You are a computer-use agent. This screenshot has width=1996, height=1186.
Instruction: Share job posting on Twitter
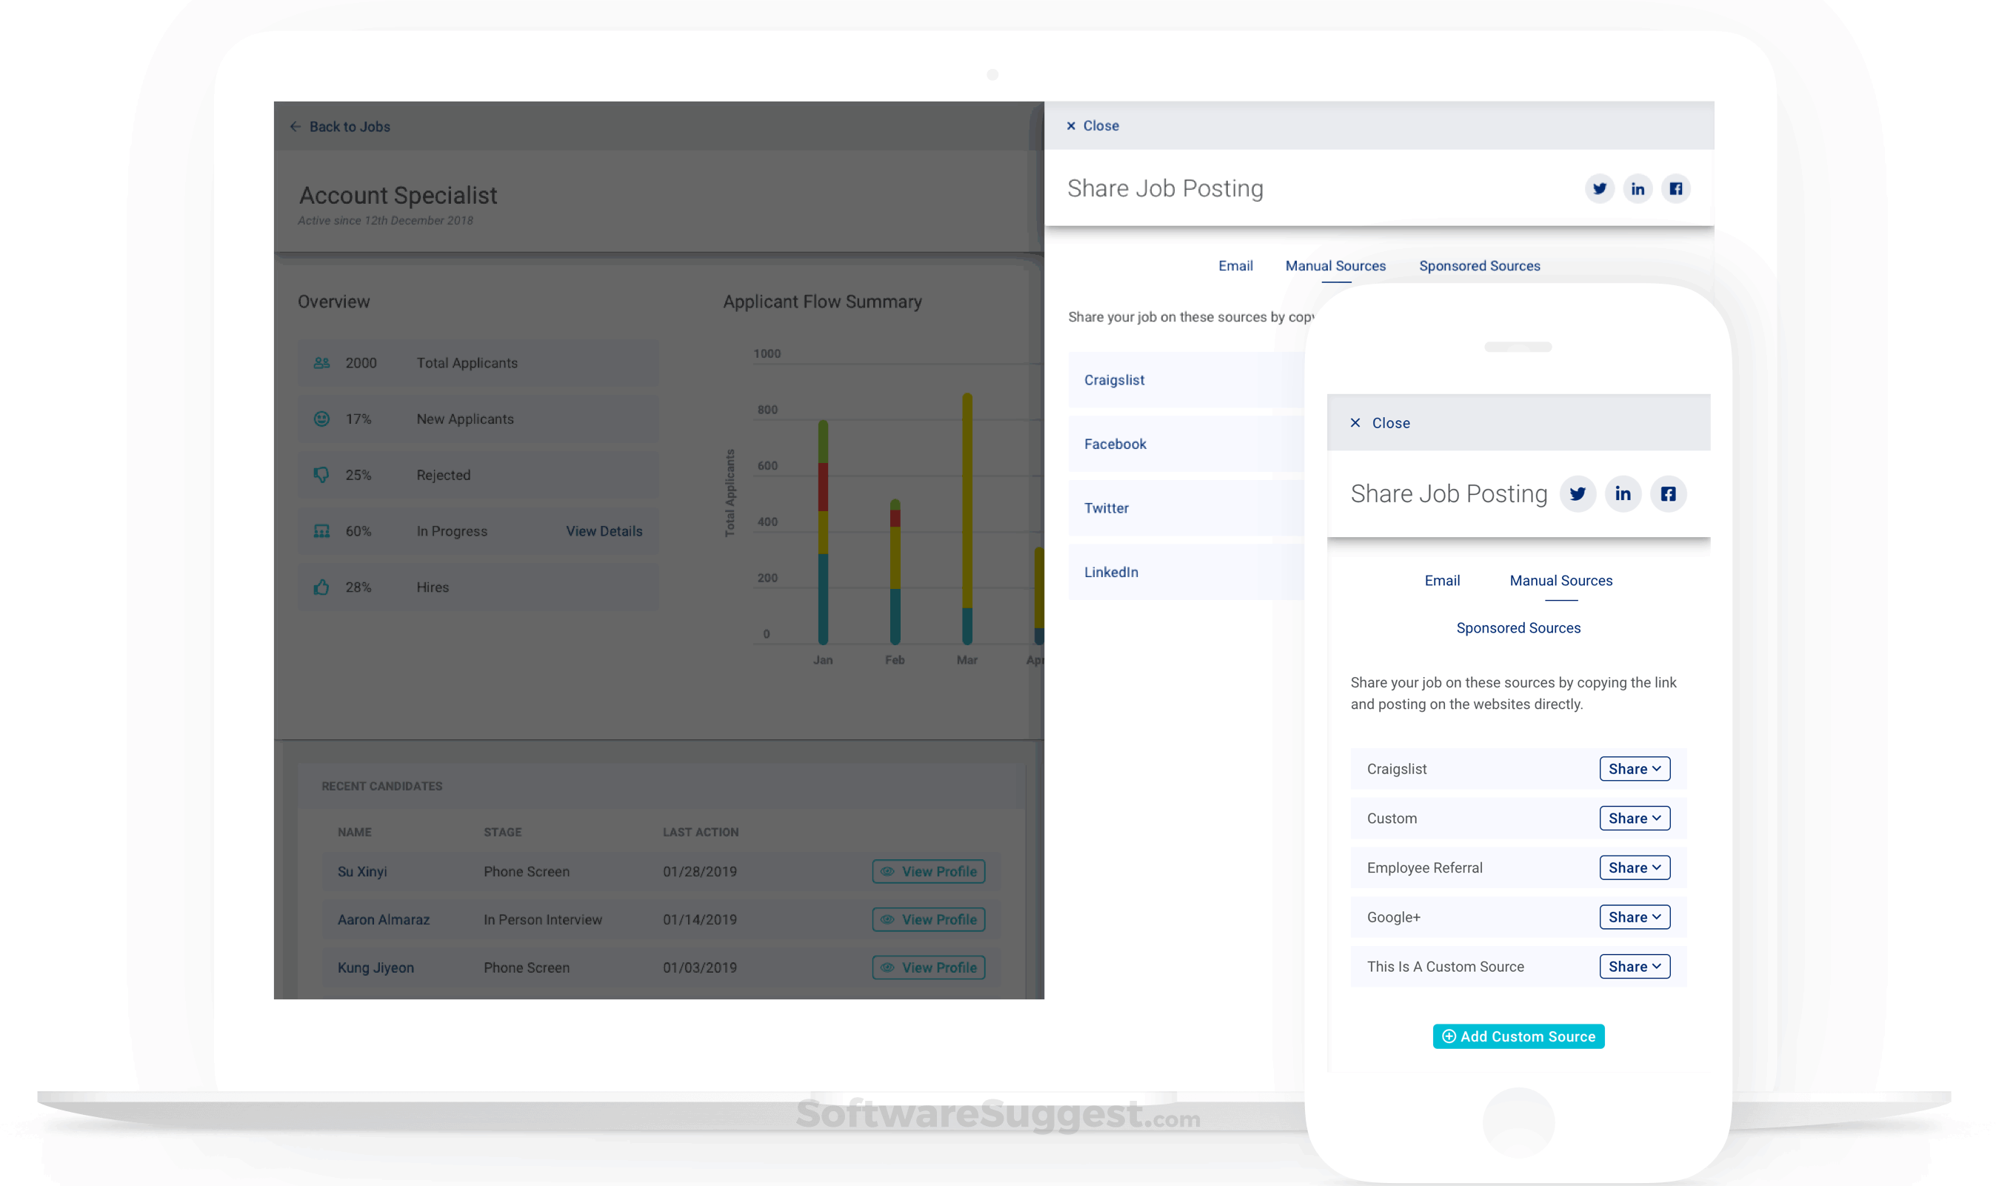(x=1600, y=189)
